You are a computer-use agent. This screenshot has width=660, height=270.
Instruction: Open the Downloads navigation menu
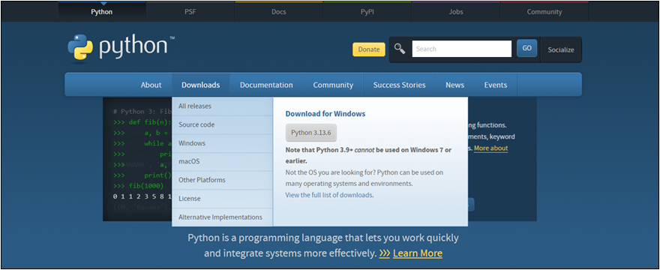201,85
